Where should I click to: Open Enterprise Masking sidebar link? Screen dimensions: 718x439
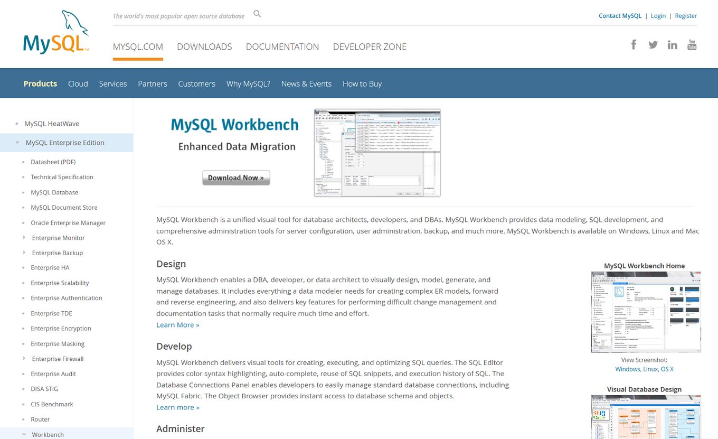point(58,344)
